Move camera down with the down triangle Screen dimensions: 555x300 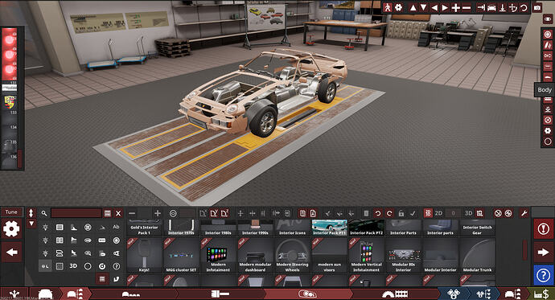[423, 7]
